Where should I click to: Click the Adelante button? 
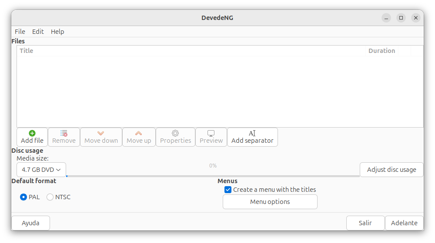pos(404,223)
